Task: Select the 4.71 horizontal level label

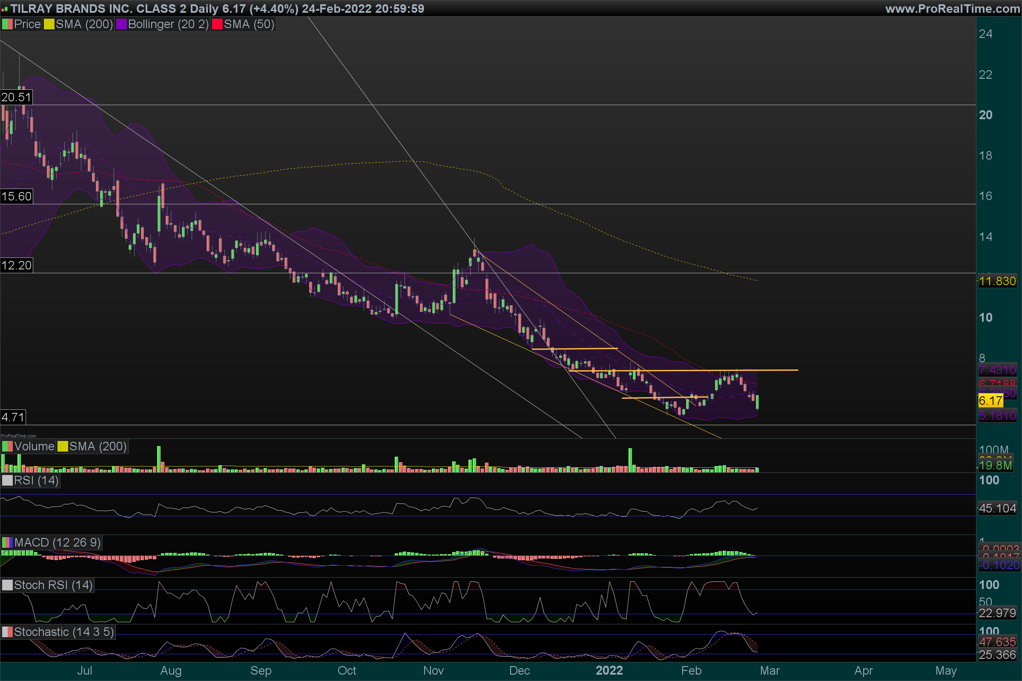Action: [13, 418]
